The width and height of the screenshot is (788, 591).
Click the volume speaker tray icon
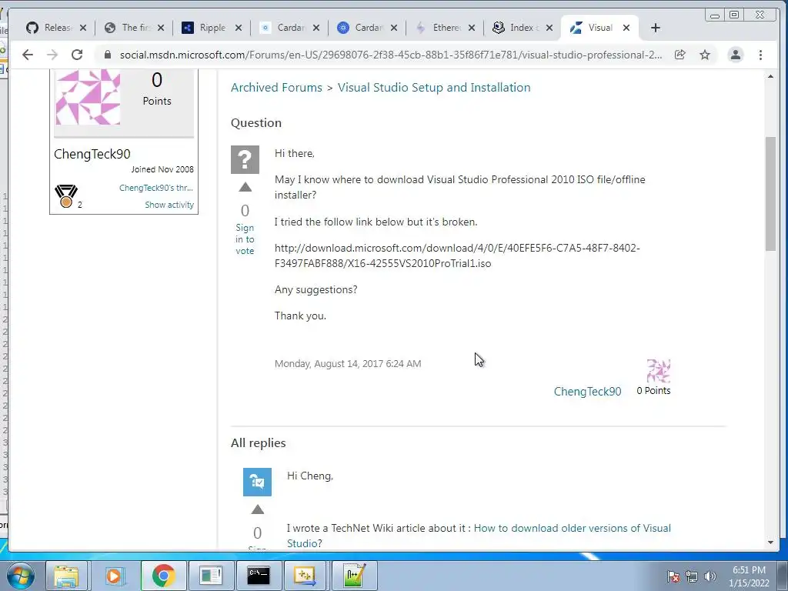point(710,576)
